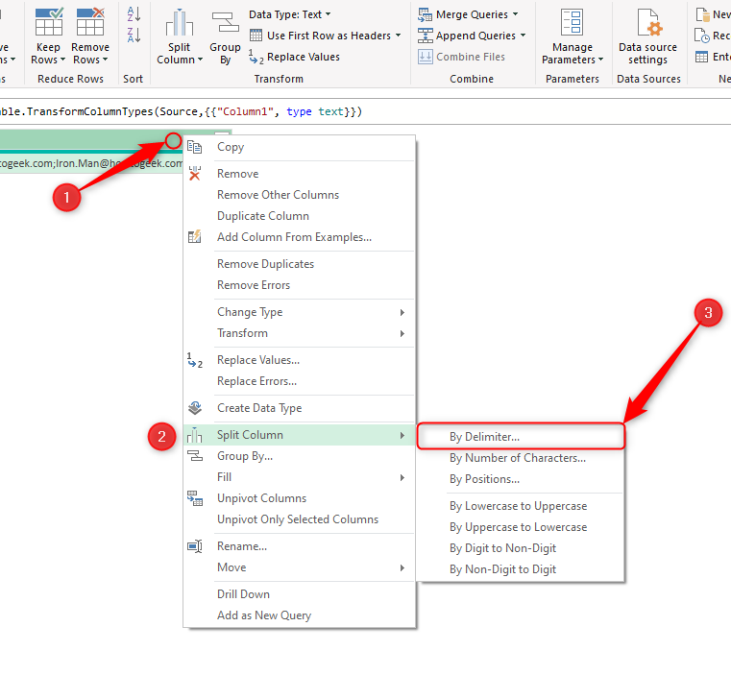The width and height of the screenshot is (731, 675).
Task: Click the context menu Group By icon
Action: click(194, 455)
